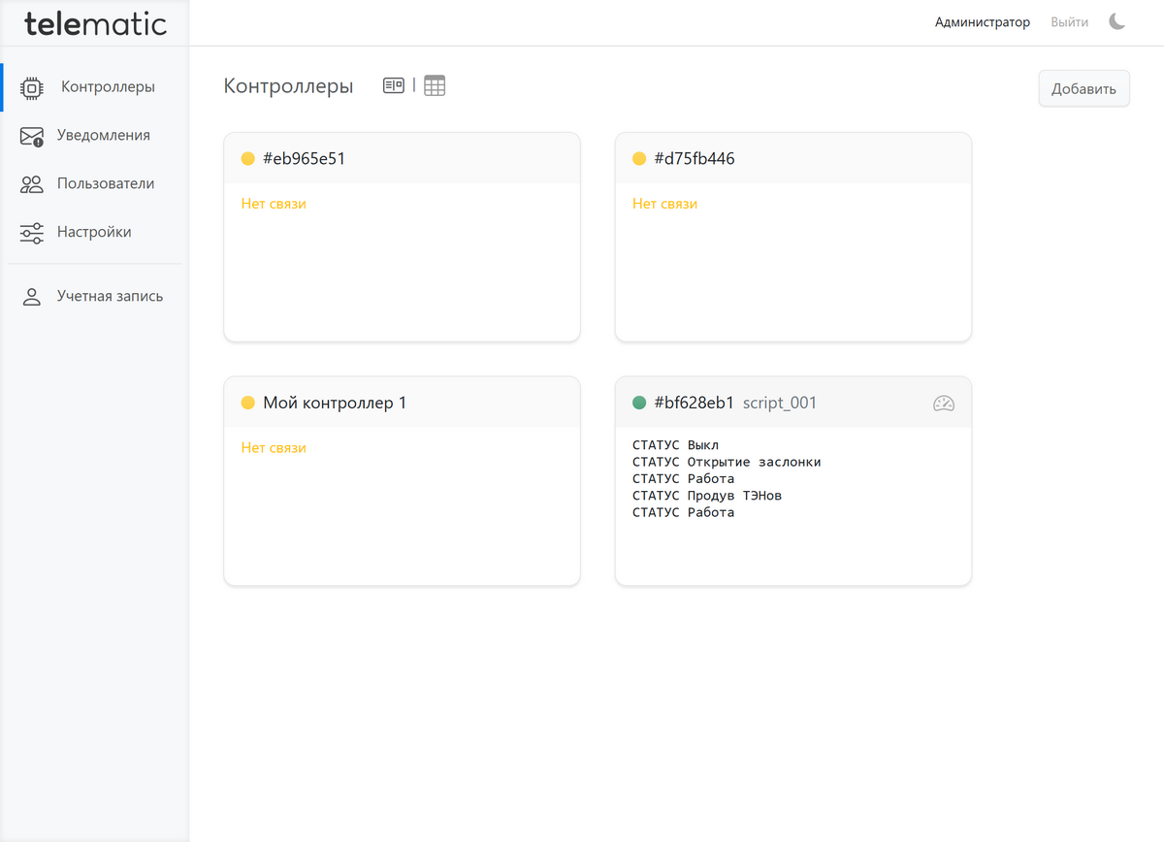Click green status dot of #bf628eb1
The image size is (1164, 842).
point(639,404)
